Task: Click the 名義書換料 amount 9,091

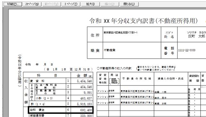Action: (x=88, y=92)
